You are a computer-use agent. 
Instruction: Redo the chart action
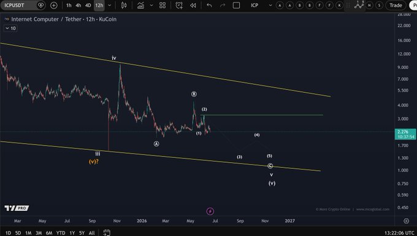(x=223, y=6)
